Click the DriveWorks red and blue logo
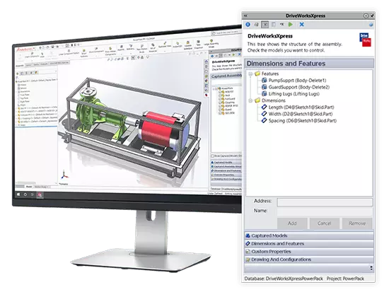The image size is (389, 292). (x=365, y=40)
